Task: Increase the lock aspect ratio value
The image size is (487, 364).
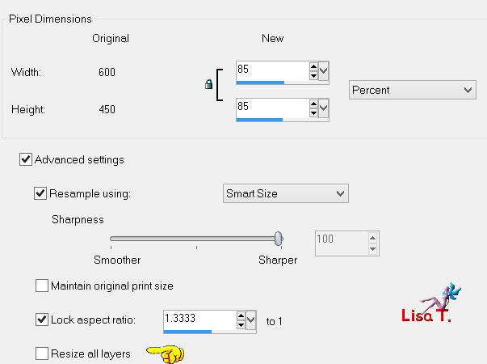Action: tap(241, 316)
